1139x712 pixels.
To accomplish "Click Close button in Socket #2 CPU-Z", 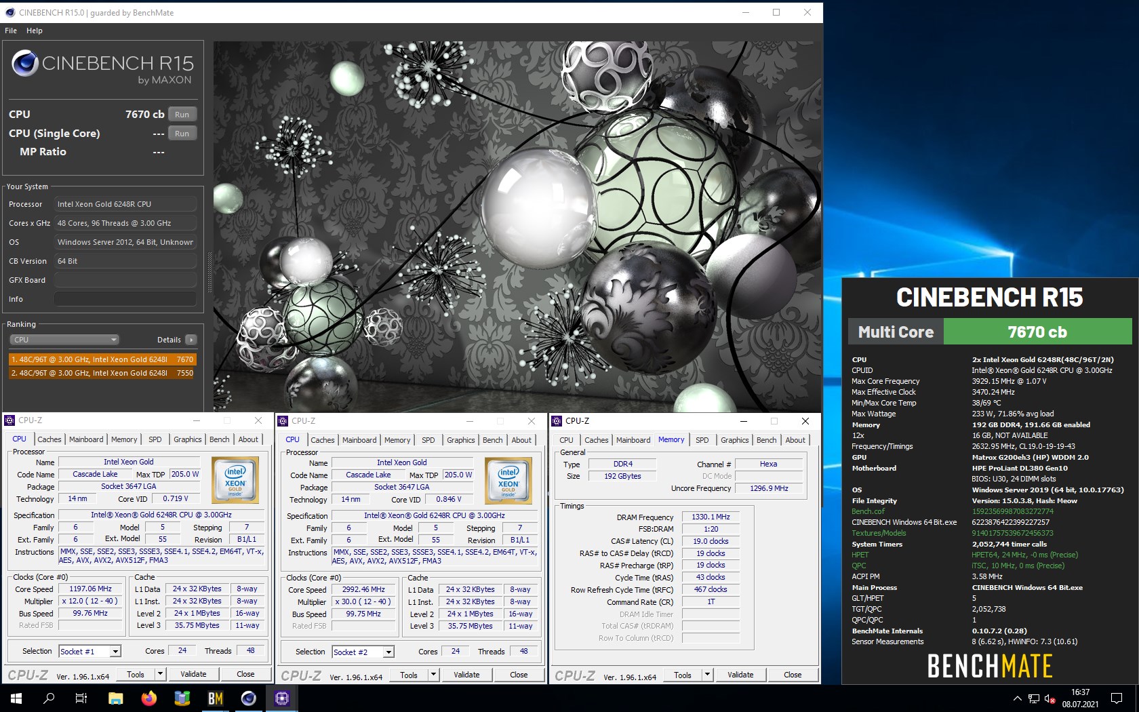I will [519, 675].
